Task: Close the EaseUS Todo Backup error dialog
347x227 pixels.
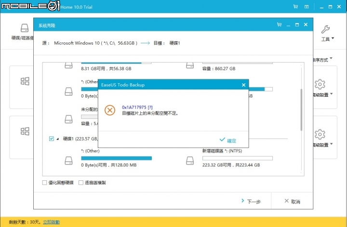Action: 243,85
